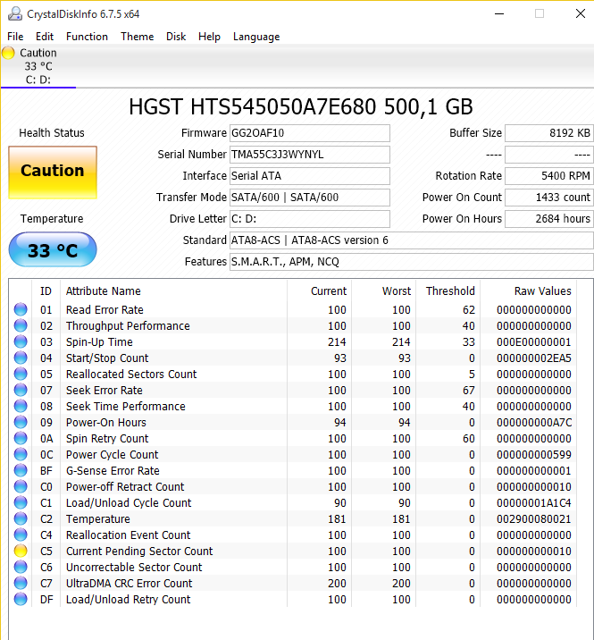Image resolution: width=594 pixels, height=640 pixels.
Task: Click the blue UltraDMA CRC Error Count orb
Action: coord(21,584)
